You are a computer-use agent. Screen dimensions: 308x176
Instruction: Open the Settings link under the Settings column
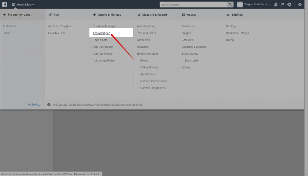tap(231, 26)
